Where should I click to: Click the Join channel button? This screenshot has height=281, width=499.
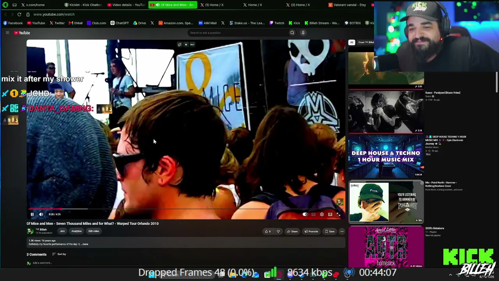pyautogui.click(x=62, y=231)
